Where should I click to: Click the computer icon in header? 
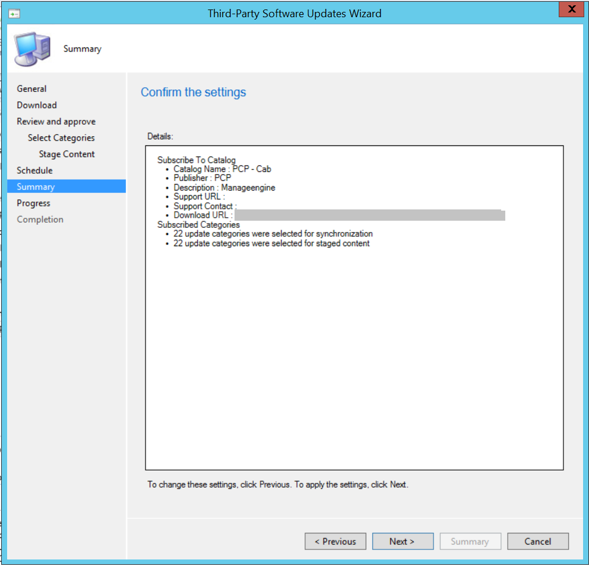pos(32,49)
